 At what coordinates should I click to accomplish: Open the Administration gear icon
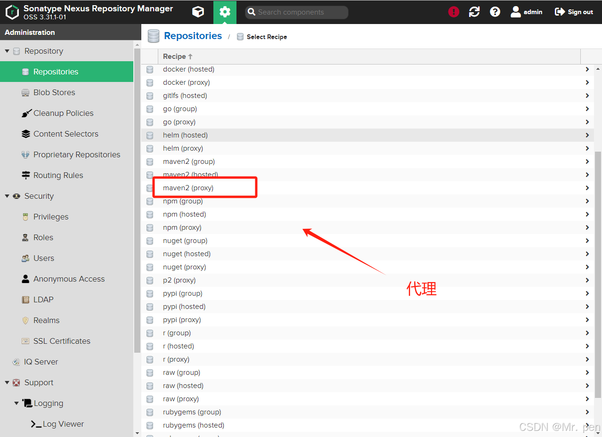coord(225,12)
